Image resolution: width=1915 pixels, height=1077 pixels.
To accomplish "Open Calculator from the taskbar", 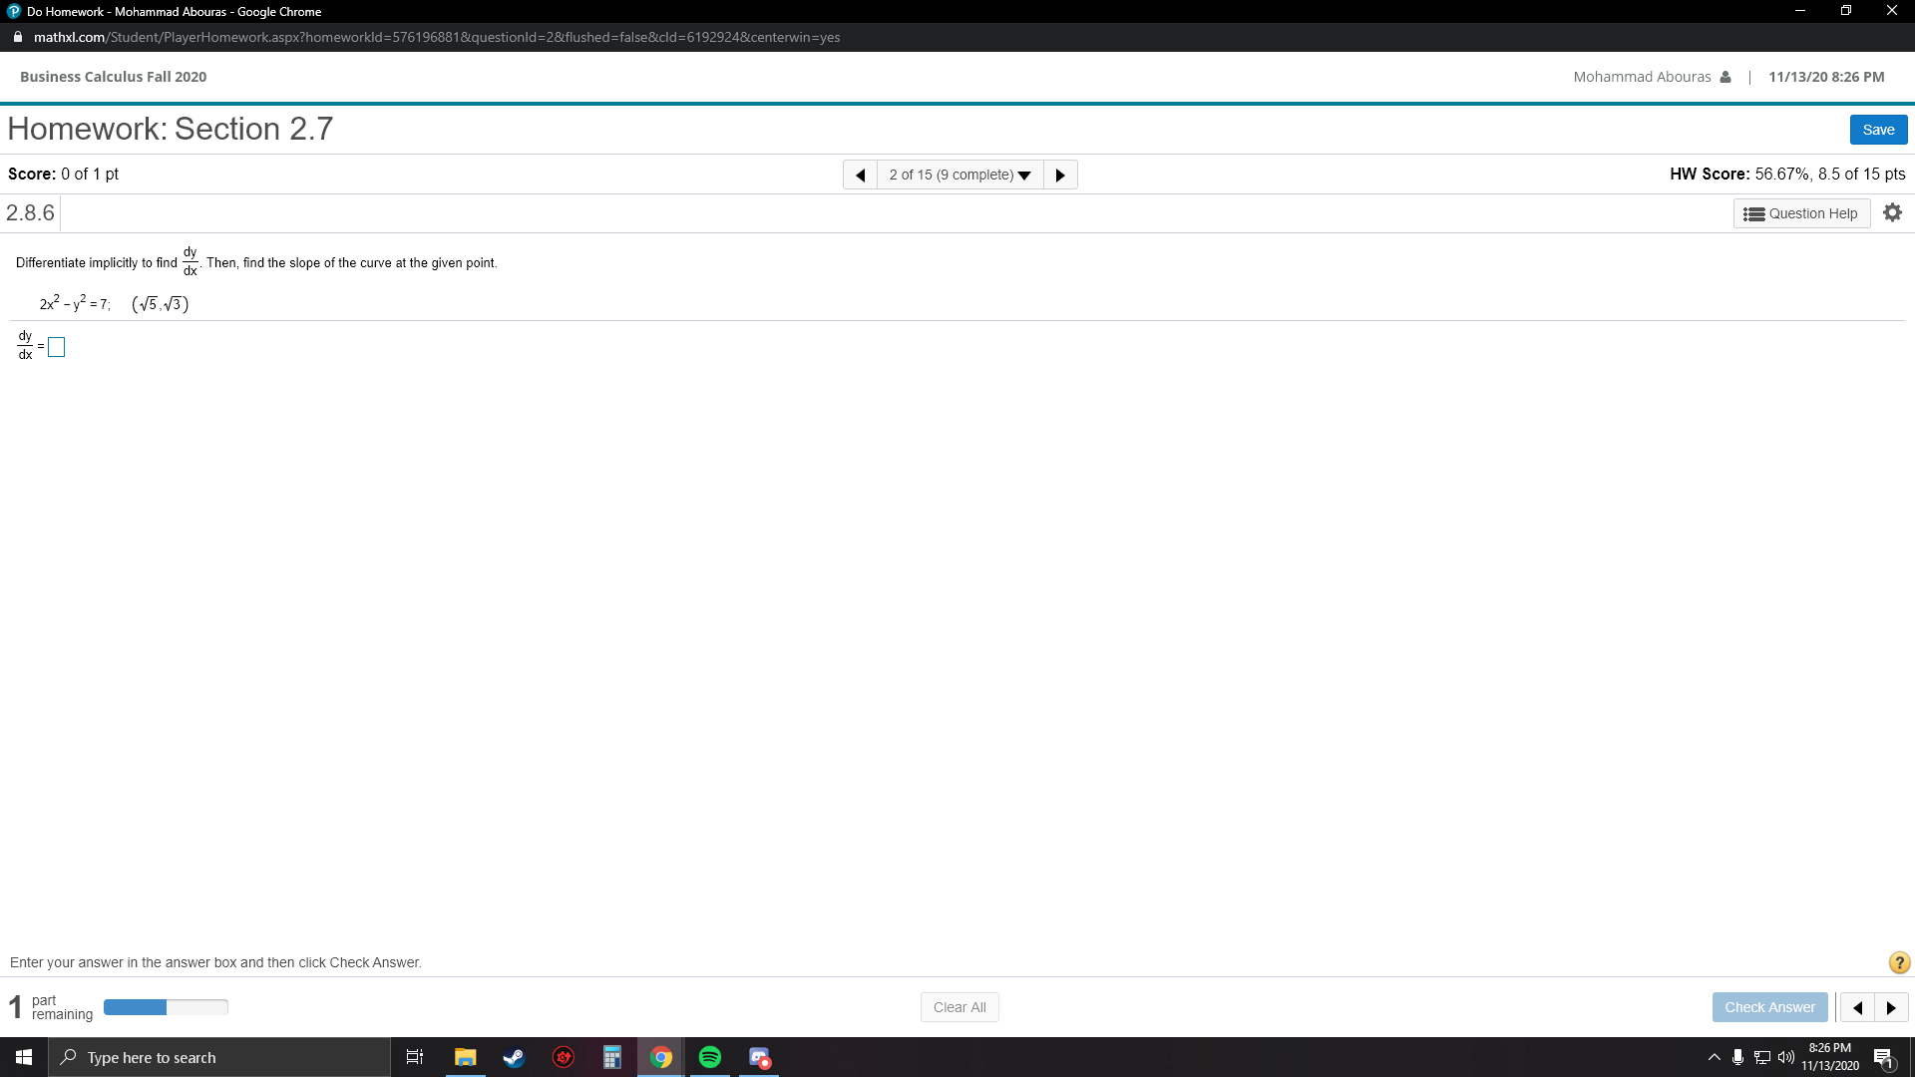I will point(611,1057).
